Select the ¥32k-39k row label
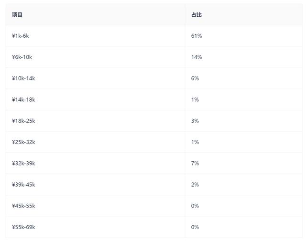 [23, 163]
